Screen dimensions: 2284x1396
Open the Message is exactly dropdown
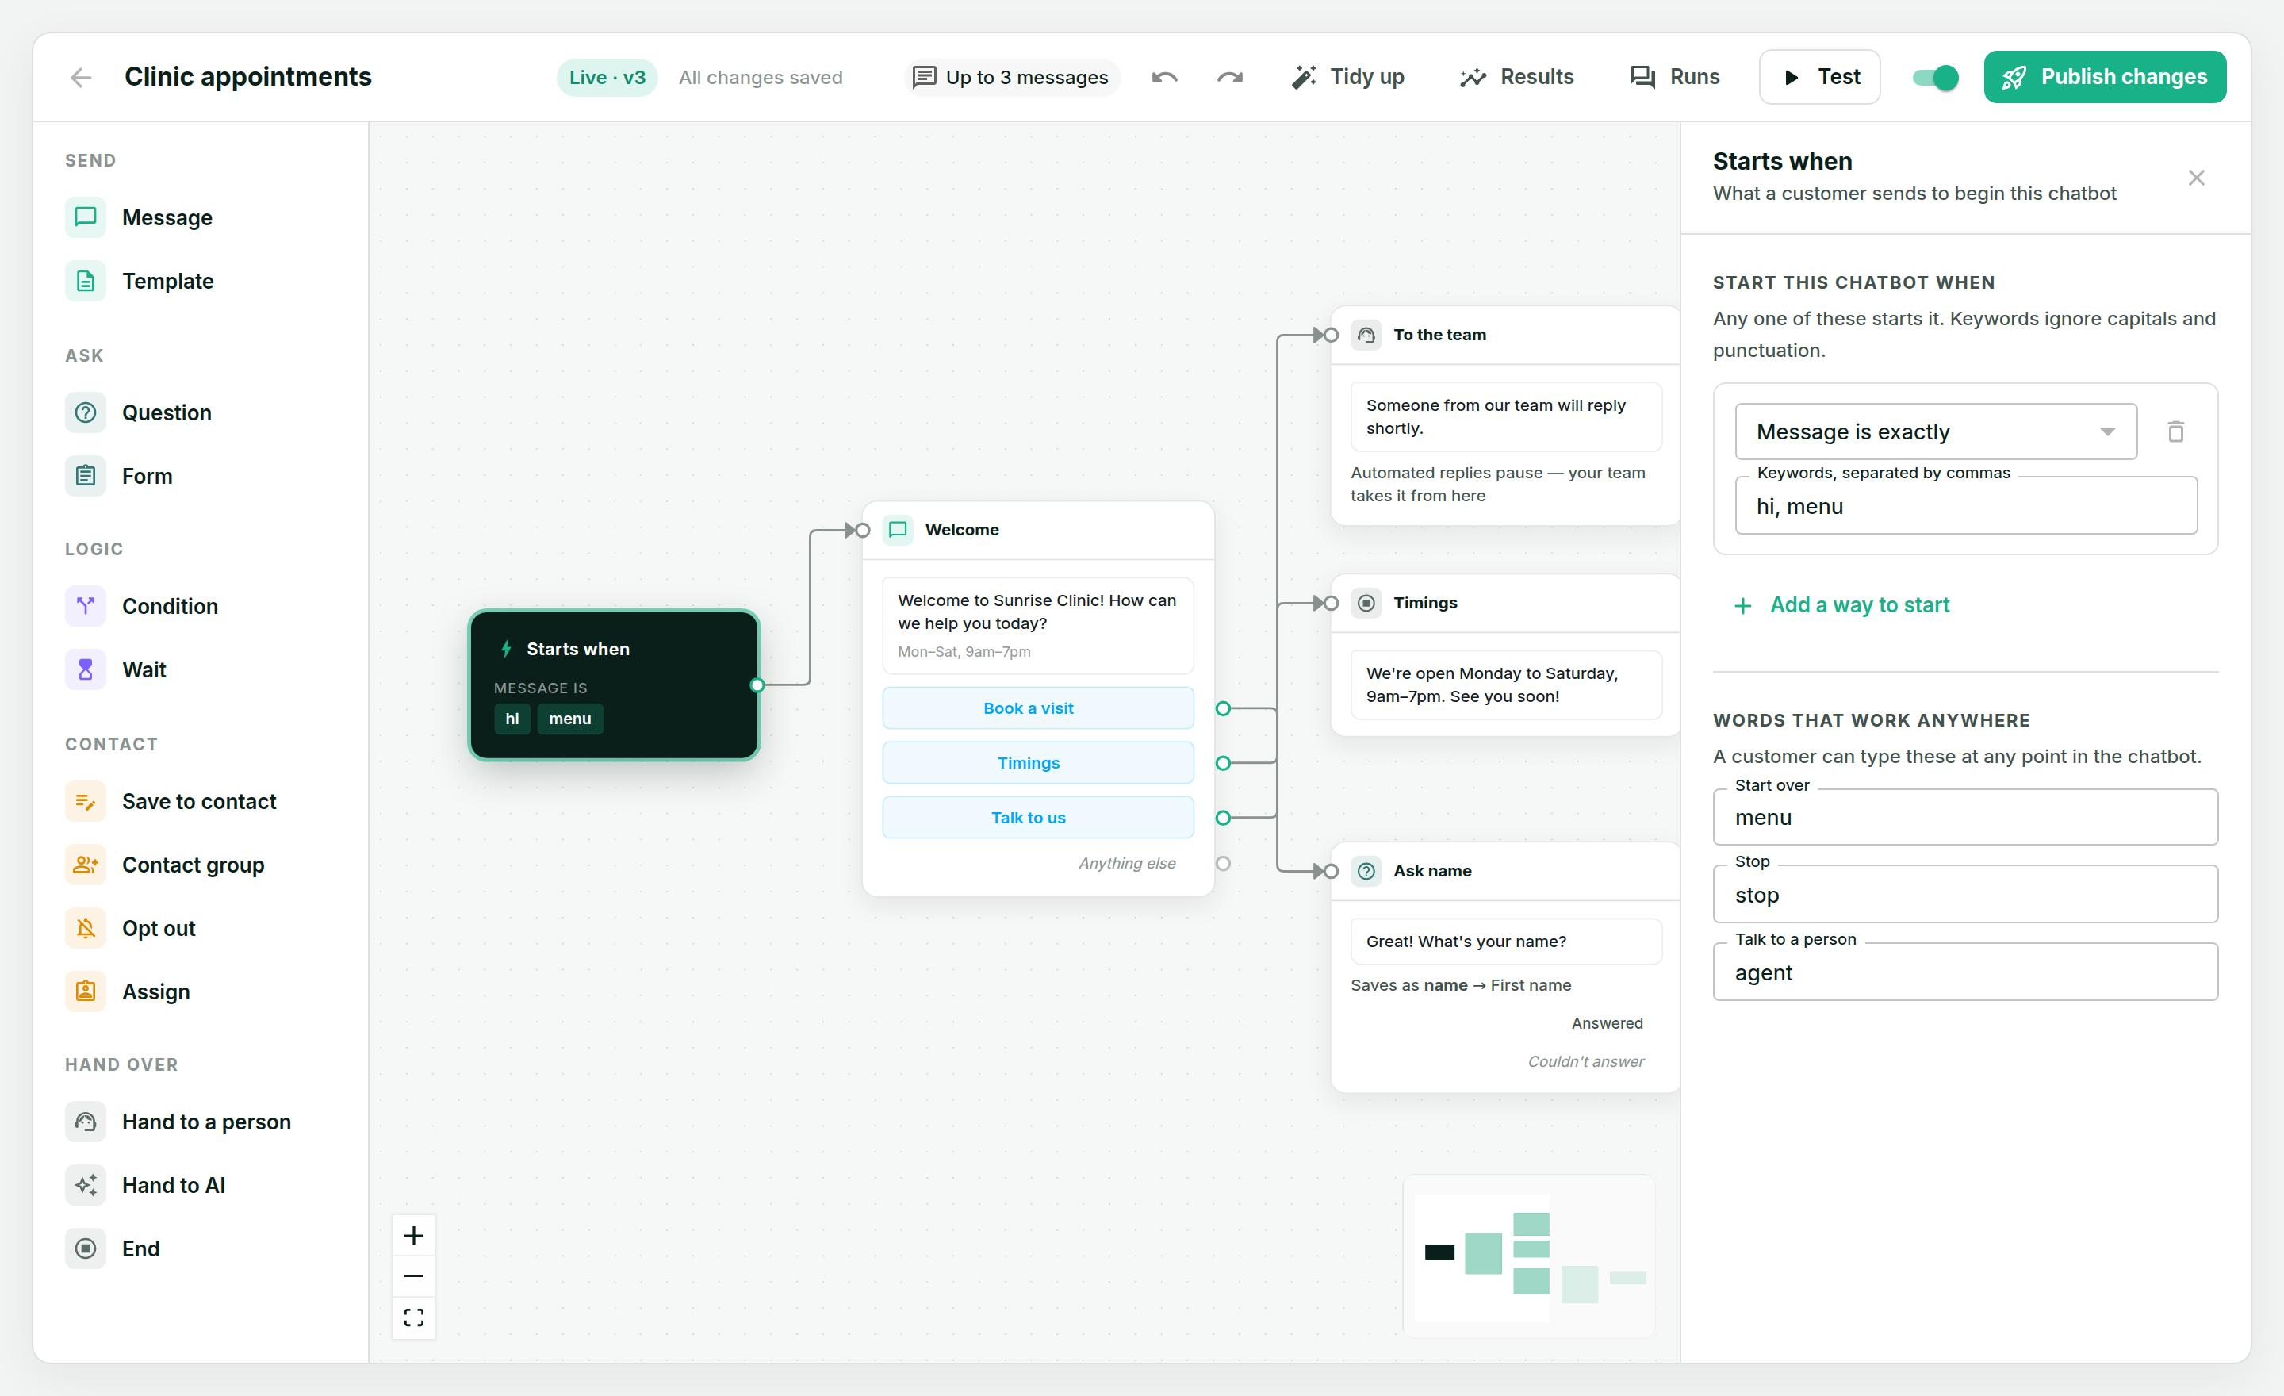[x=1936, y=431]
